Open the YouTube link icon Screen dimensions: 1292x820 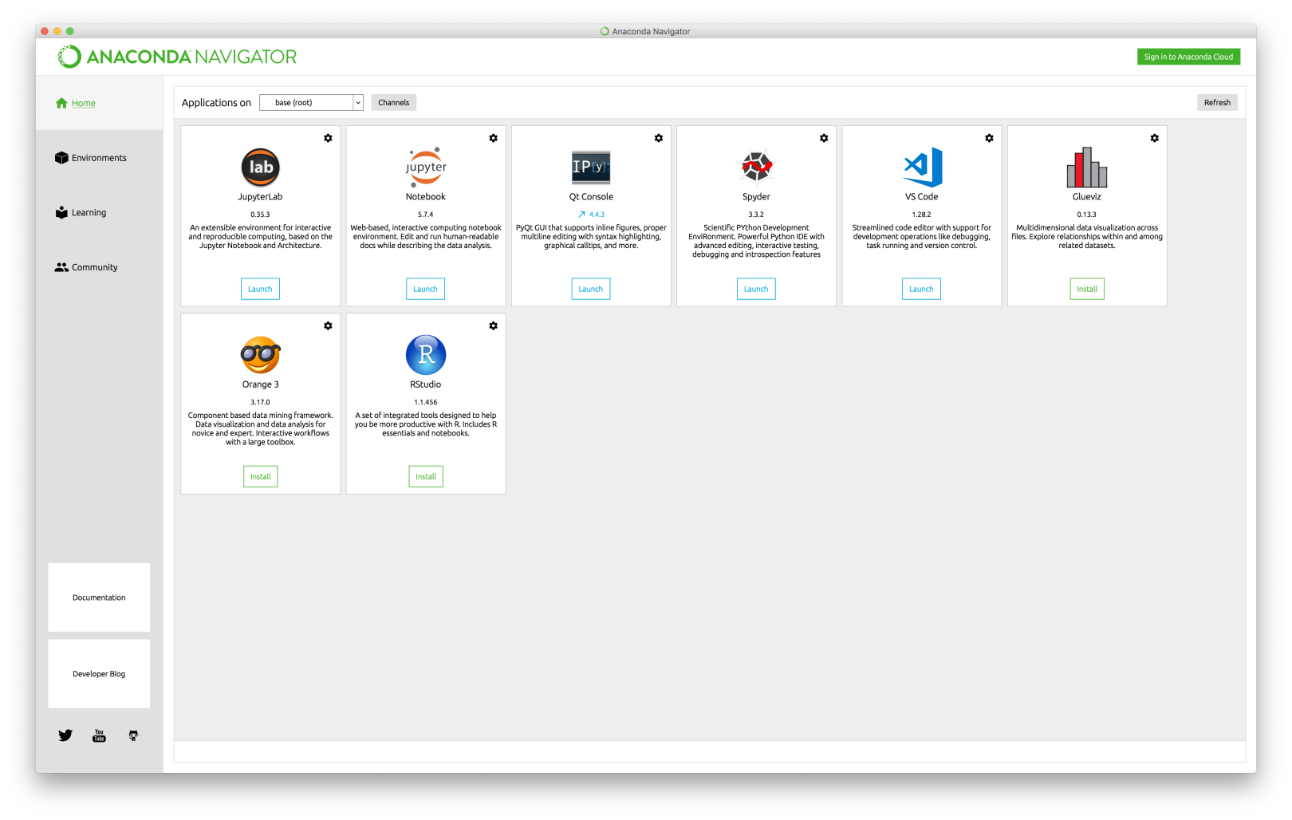[x=99, y=735]
